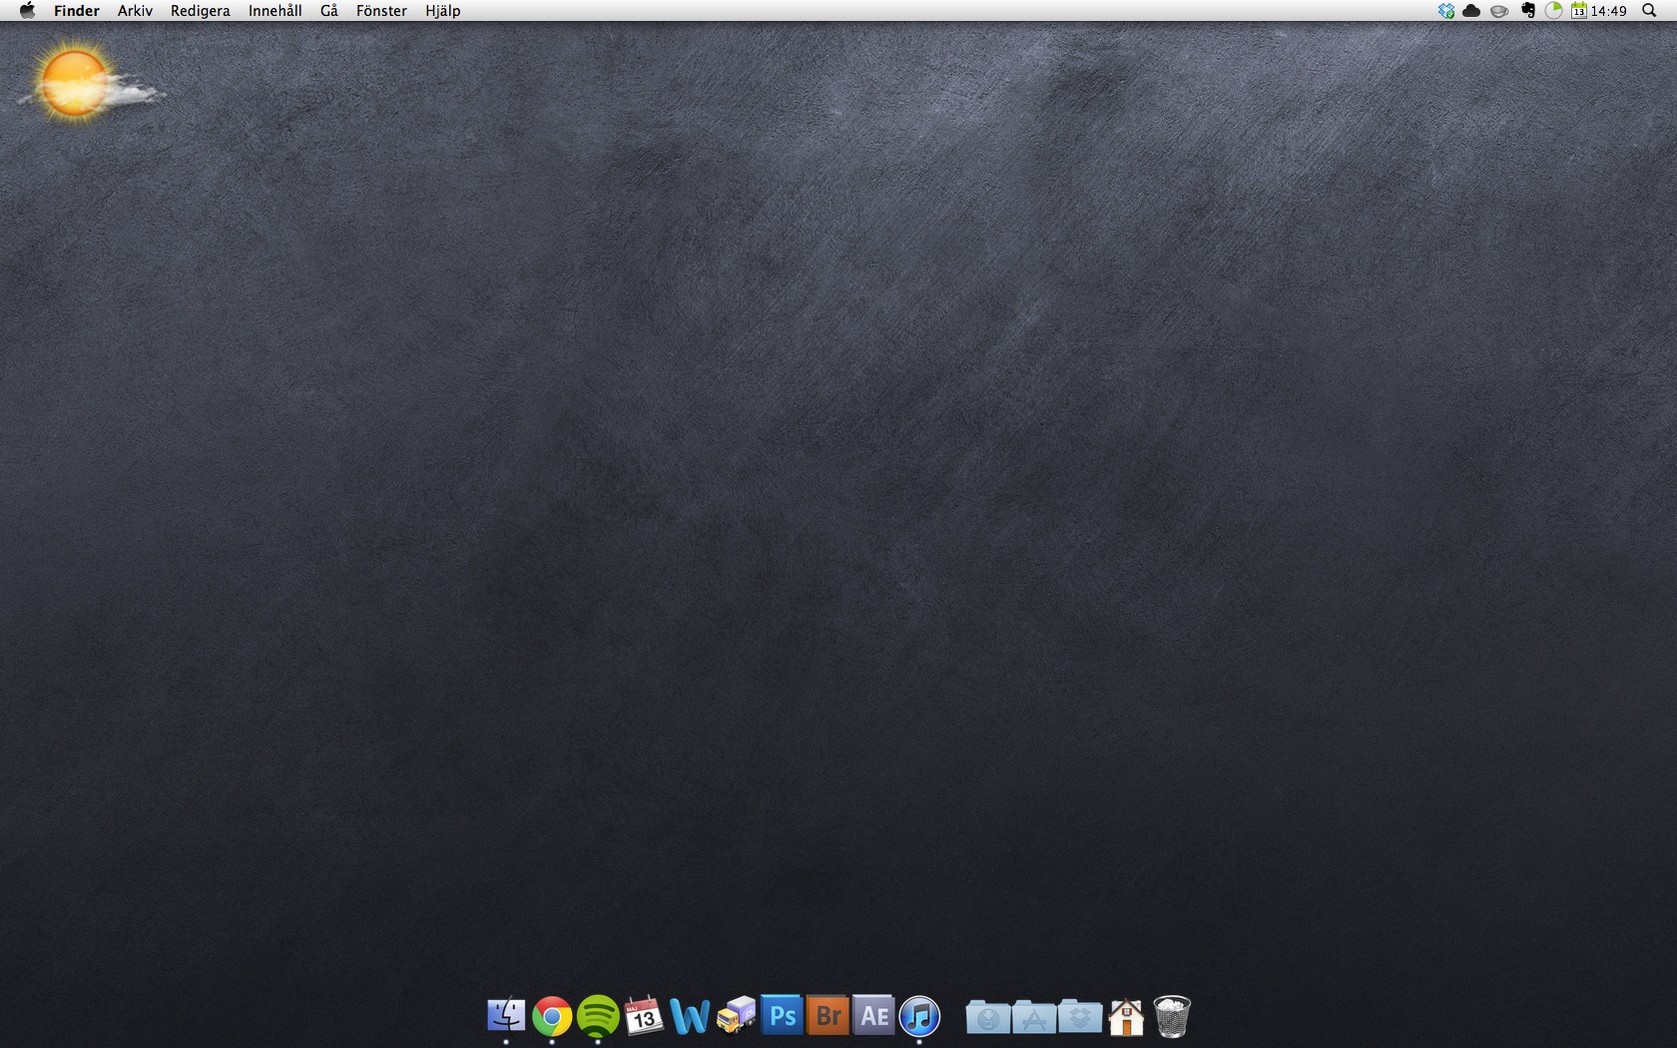Launch Adobe Bridge from the dock
Image resolution: width=1677 pixels, height=1048 pixels.
pyautogui.click(x=828, y=1016)
